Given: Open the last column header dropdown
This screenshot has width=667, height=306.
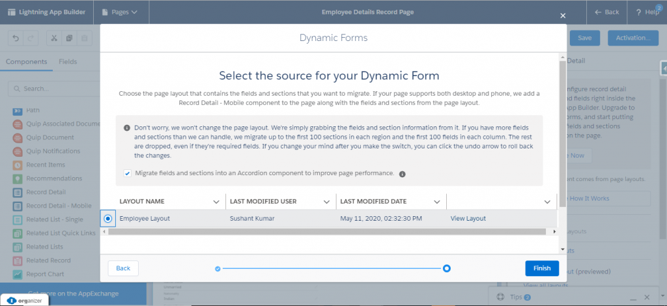Looking at the screenshot, I should tap(547, 202).
